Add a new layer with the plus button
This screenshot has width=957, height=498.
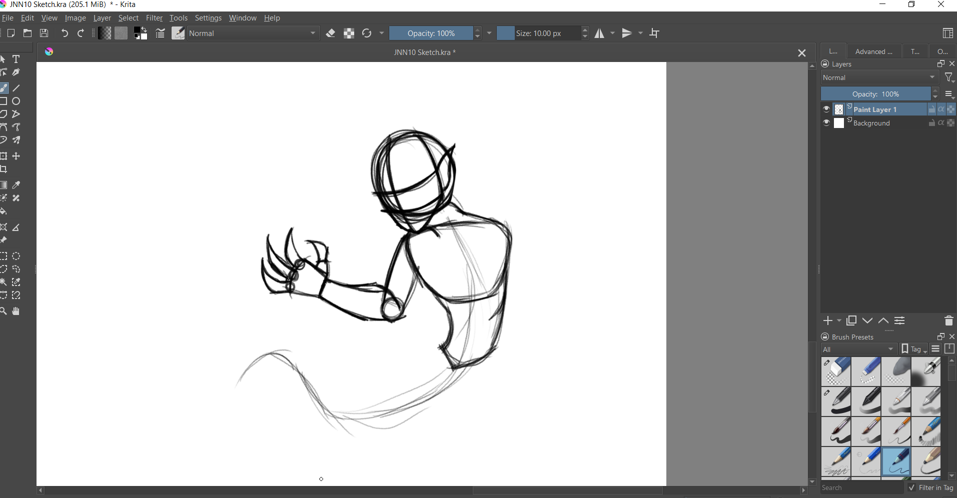[x=828, y=321]
